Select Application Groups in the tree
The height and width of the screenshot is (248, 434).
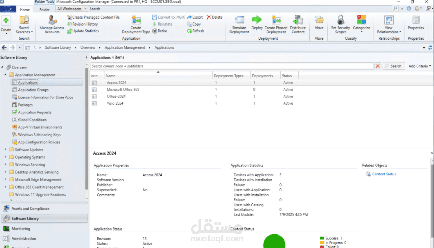33,90
